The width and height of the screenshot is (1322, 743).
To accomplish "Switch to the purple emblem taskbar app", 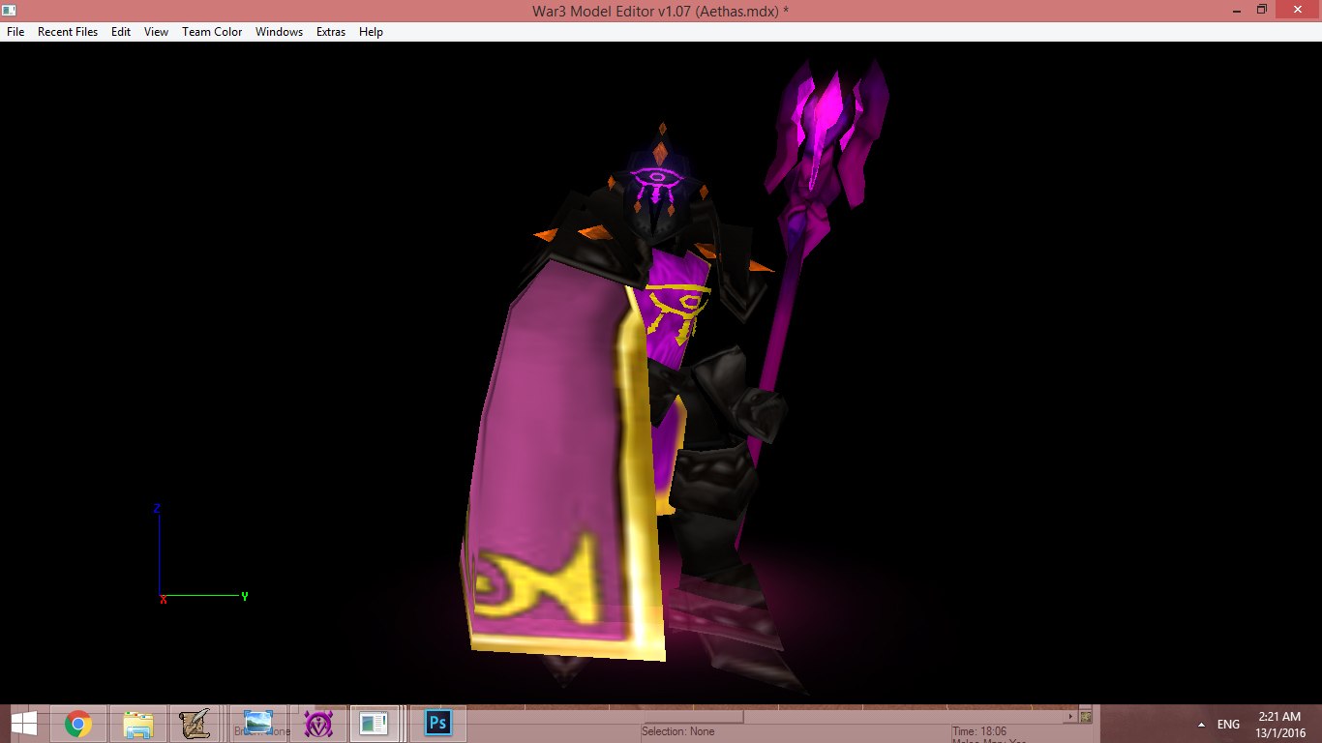I will pos(318,724).
